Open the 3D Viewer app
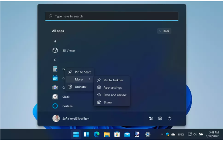Image resolution: width=224 pixels, height=141 pixels. point(64,51)
